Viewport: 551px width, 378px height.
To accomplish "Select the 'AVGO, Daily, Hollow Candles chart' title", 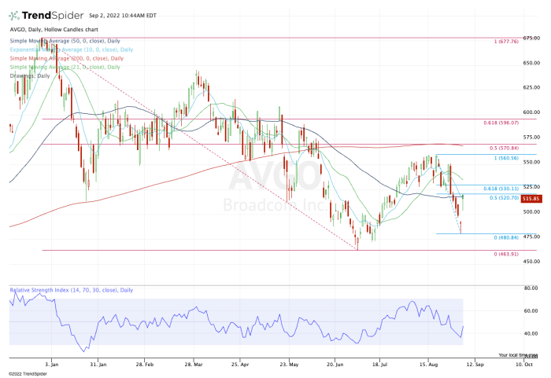I will coord(54,30).
